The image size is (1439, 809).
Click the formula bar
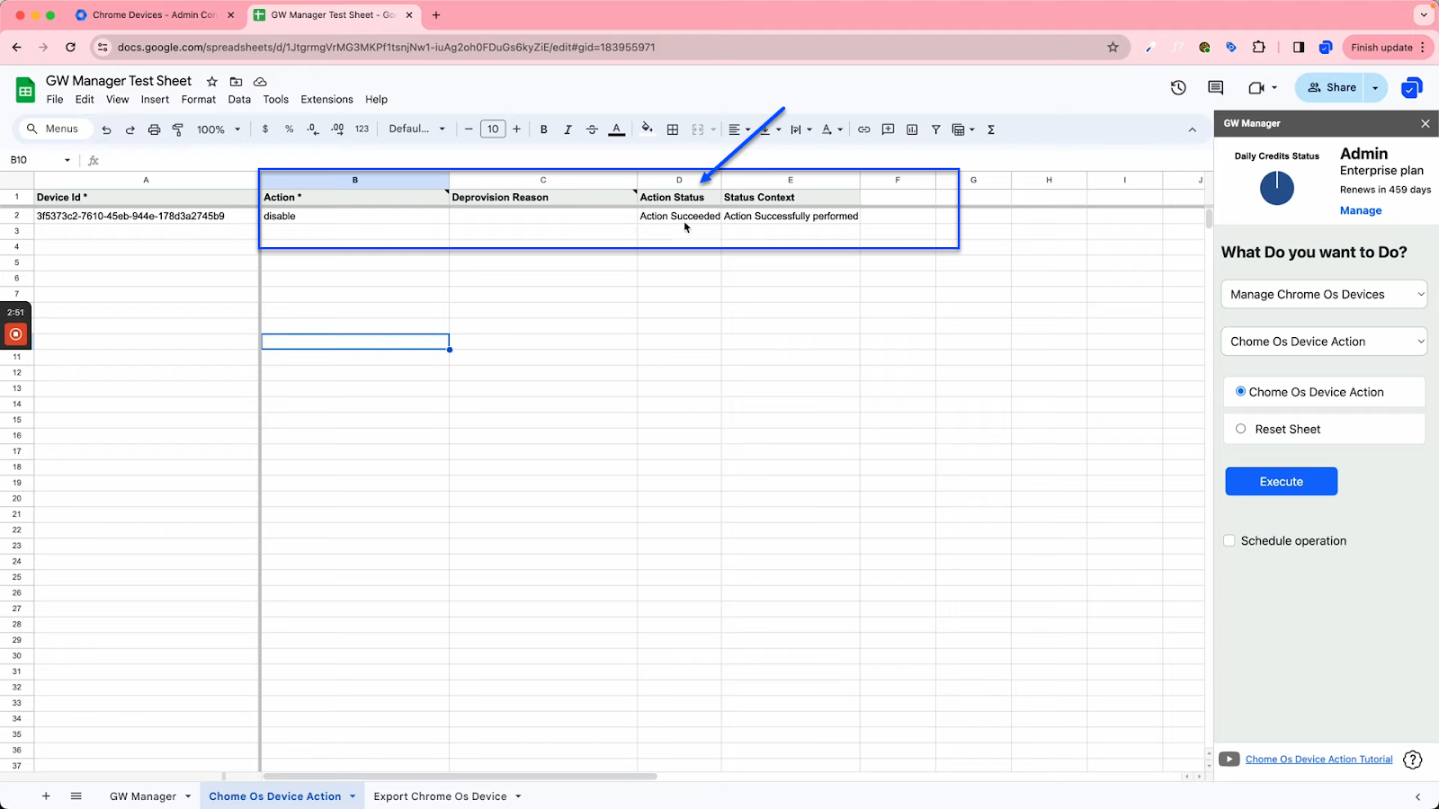pos(655,160)
